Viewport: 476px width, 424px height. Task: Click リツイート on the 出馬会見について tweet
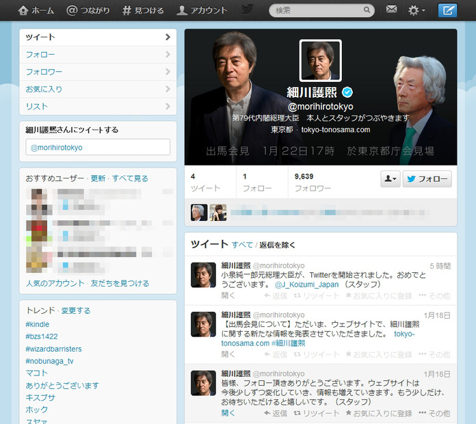point(317,354)
